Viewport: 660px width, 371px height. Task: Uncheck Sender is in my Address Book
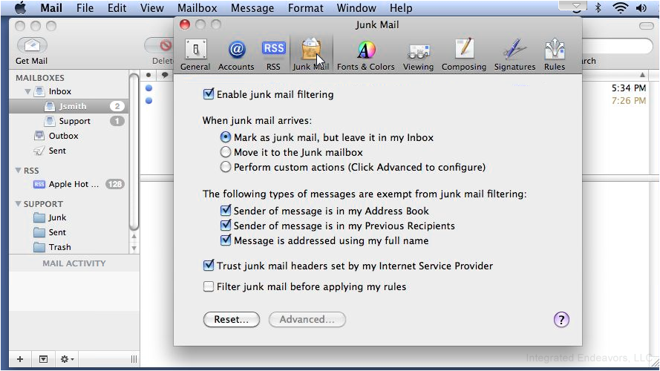pos(226,210)
